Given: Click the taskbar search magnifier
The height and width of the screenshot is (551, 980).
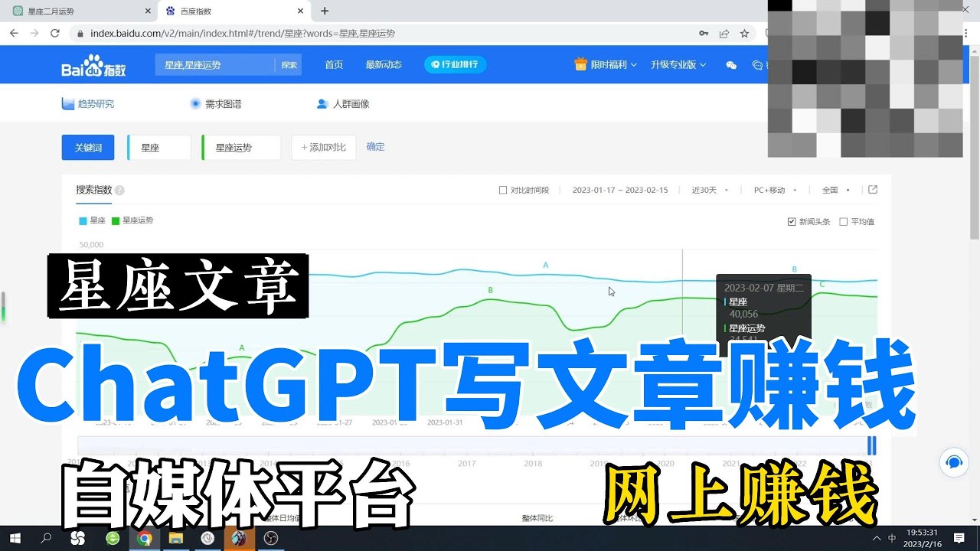Looking at the screenshot, I should [x=46, y=538].
